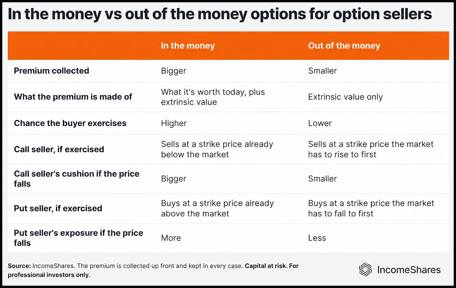Click the IncomeShares brand name text
This screenshot has width=456, height=288.
(409, 270)
